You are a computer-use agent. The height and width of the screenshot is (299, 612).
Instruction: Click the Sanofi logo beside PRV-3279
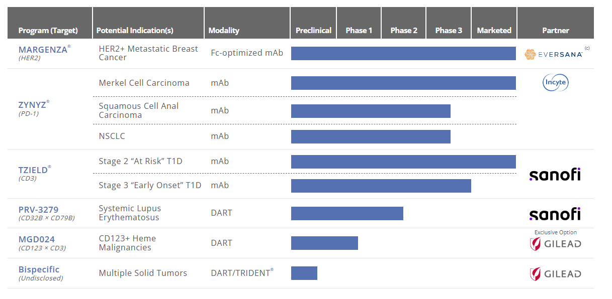click(x=555, y=214)
